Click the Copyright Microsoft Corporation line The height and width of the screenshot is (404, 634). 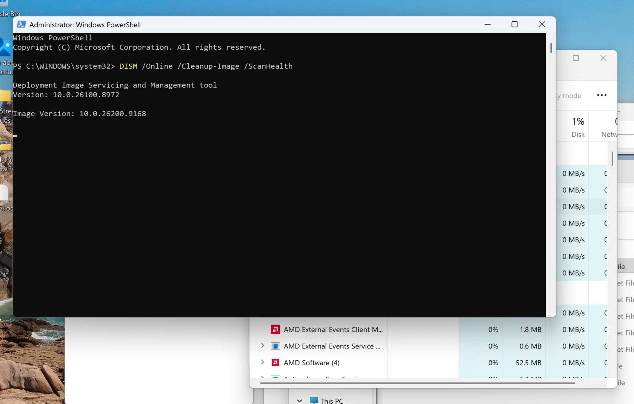coord(139,47)
